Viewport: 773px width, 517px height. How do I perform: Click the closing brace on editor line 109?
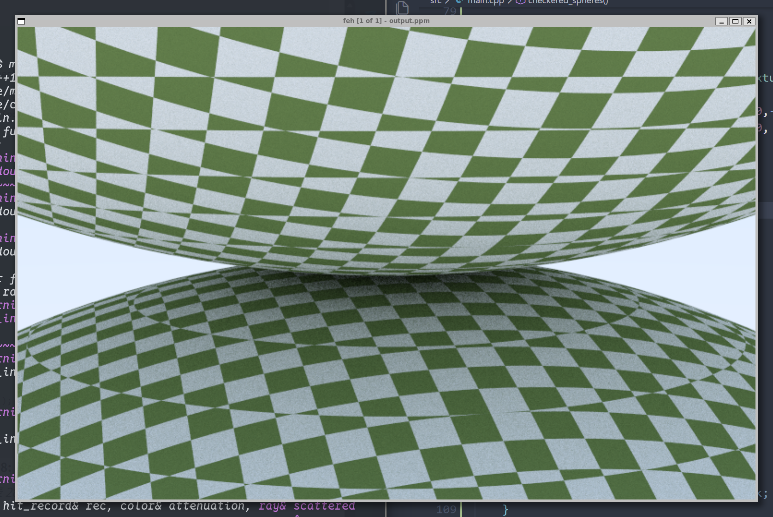pyautogui.click(x=505, y=510)
